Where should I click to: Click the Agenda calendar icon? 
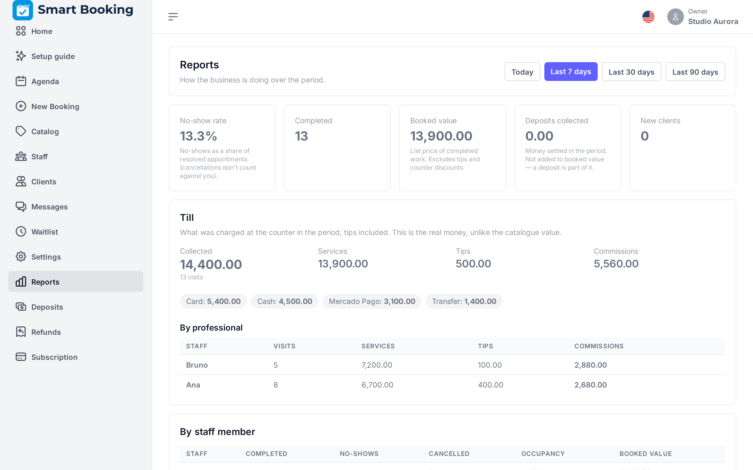pos(21,81)
